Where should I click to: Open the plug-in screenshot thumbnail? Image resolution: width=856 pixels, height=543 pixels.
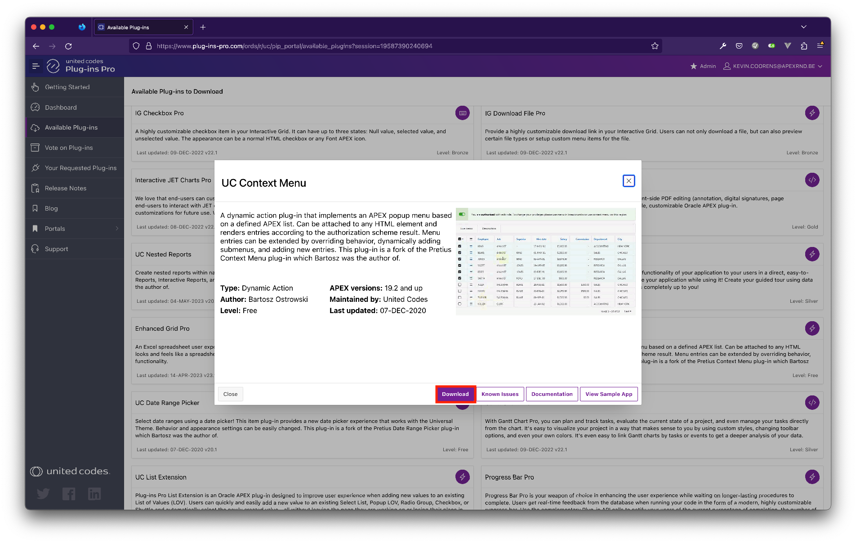(x=545, y=261)
